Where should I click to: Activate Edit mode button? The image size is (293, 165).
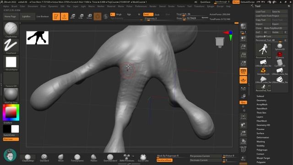(56, 16)
